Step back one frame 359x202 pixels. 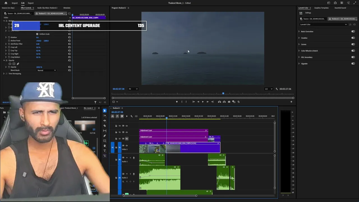[x=198, y=102]
